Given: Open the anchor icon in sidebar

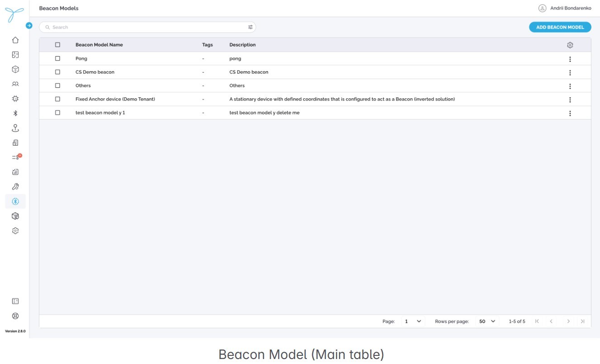Looking at the screenshot, I should point(15,128).
